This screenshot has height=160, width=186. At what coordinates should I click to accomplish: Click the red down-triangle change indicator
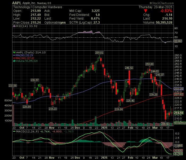point(146,11)
